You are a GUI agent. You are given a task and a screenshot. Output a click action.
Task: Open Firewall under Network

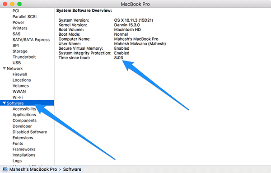tap(20, 75)
